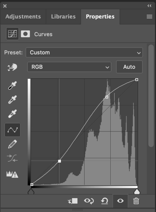Pick the black point eyedropper
This screenshot has width=156, height=212.
(12, 85)
